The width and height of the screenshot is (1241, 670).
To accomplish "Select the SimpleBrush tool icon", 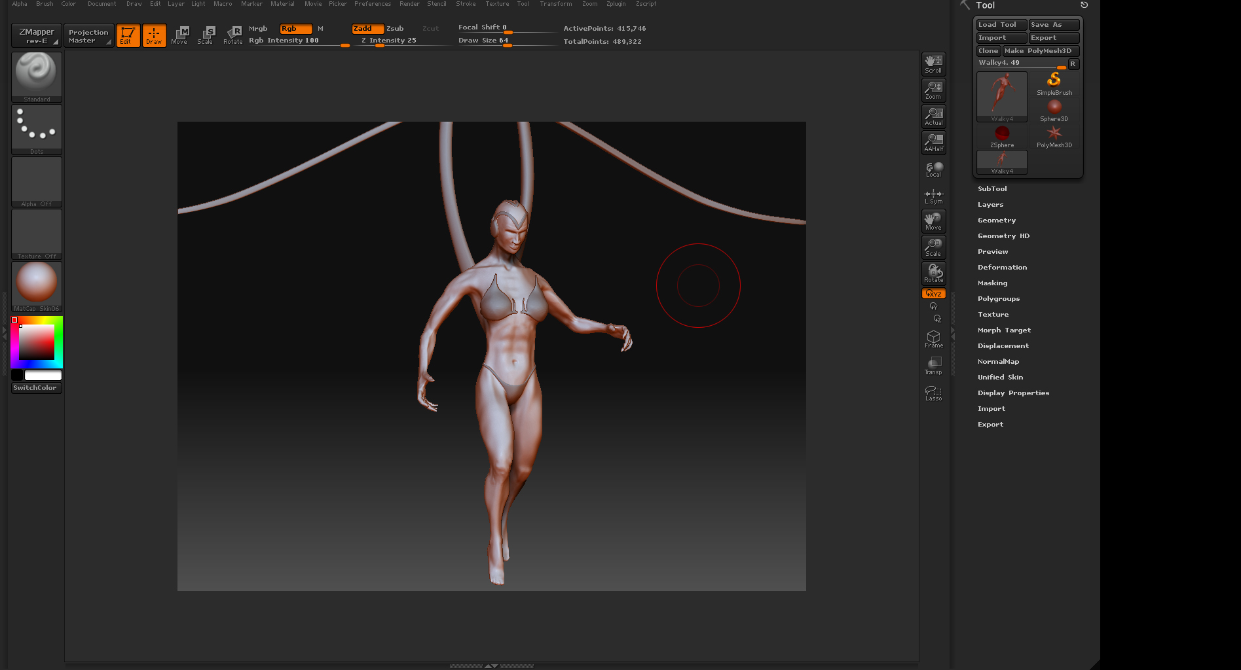I will [1054, 83].
